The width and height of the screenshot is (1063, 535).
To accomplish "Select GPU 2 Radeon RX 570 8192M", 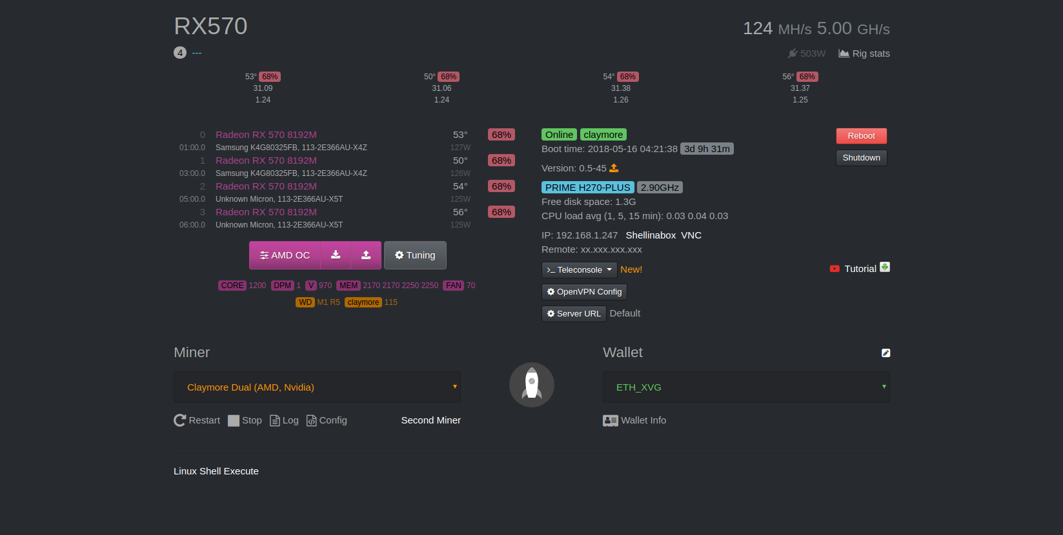I will point(266,186).
